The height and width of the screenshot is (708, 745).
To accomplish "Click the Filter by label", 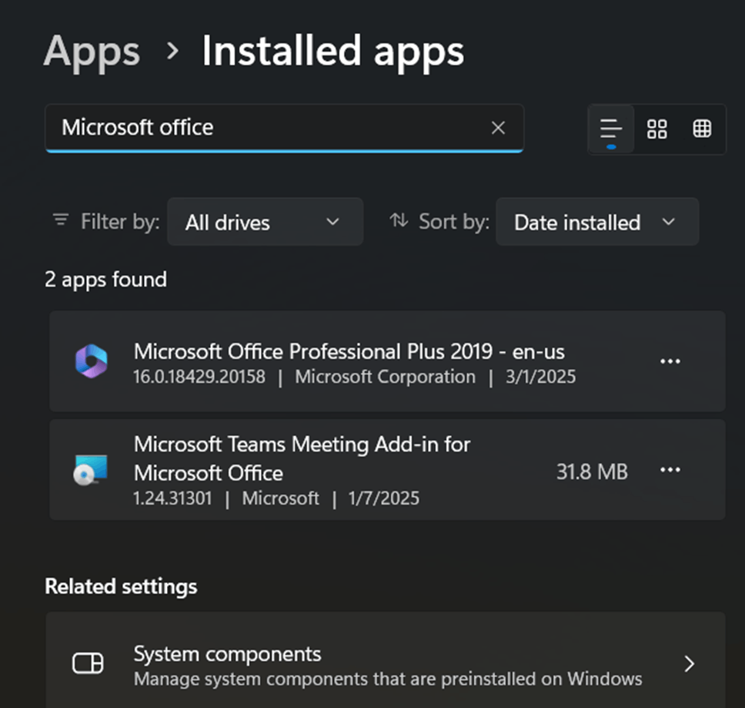I will pyautogui.click(x=120, y=222).
